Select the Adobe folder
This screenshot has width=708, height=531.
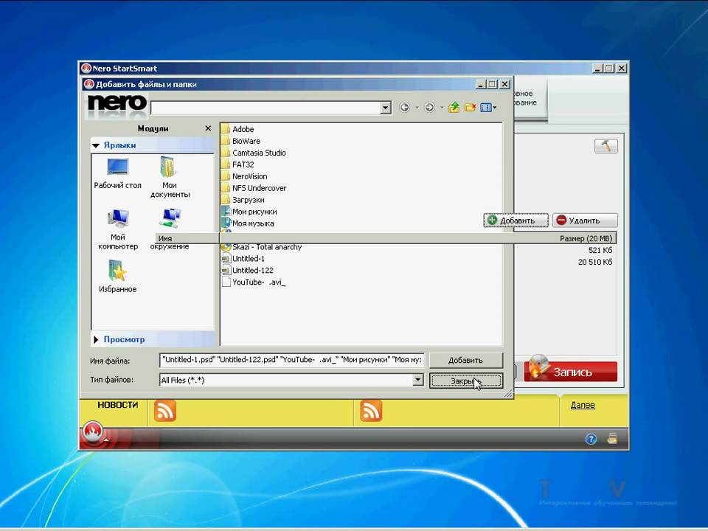pos(237,129)
